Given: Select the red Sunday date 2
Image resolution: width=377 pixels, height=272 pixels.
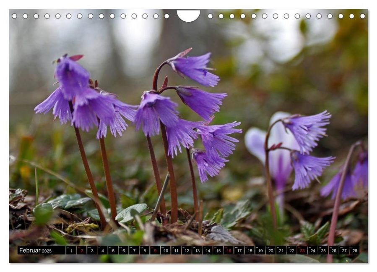Looking at the screenshot, I should coord(81,251).
